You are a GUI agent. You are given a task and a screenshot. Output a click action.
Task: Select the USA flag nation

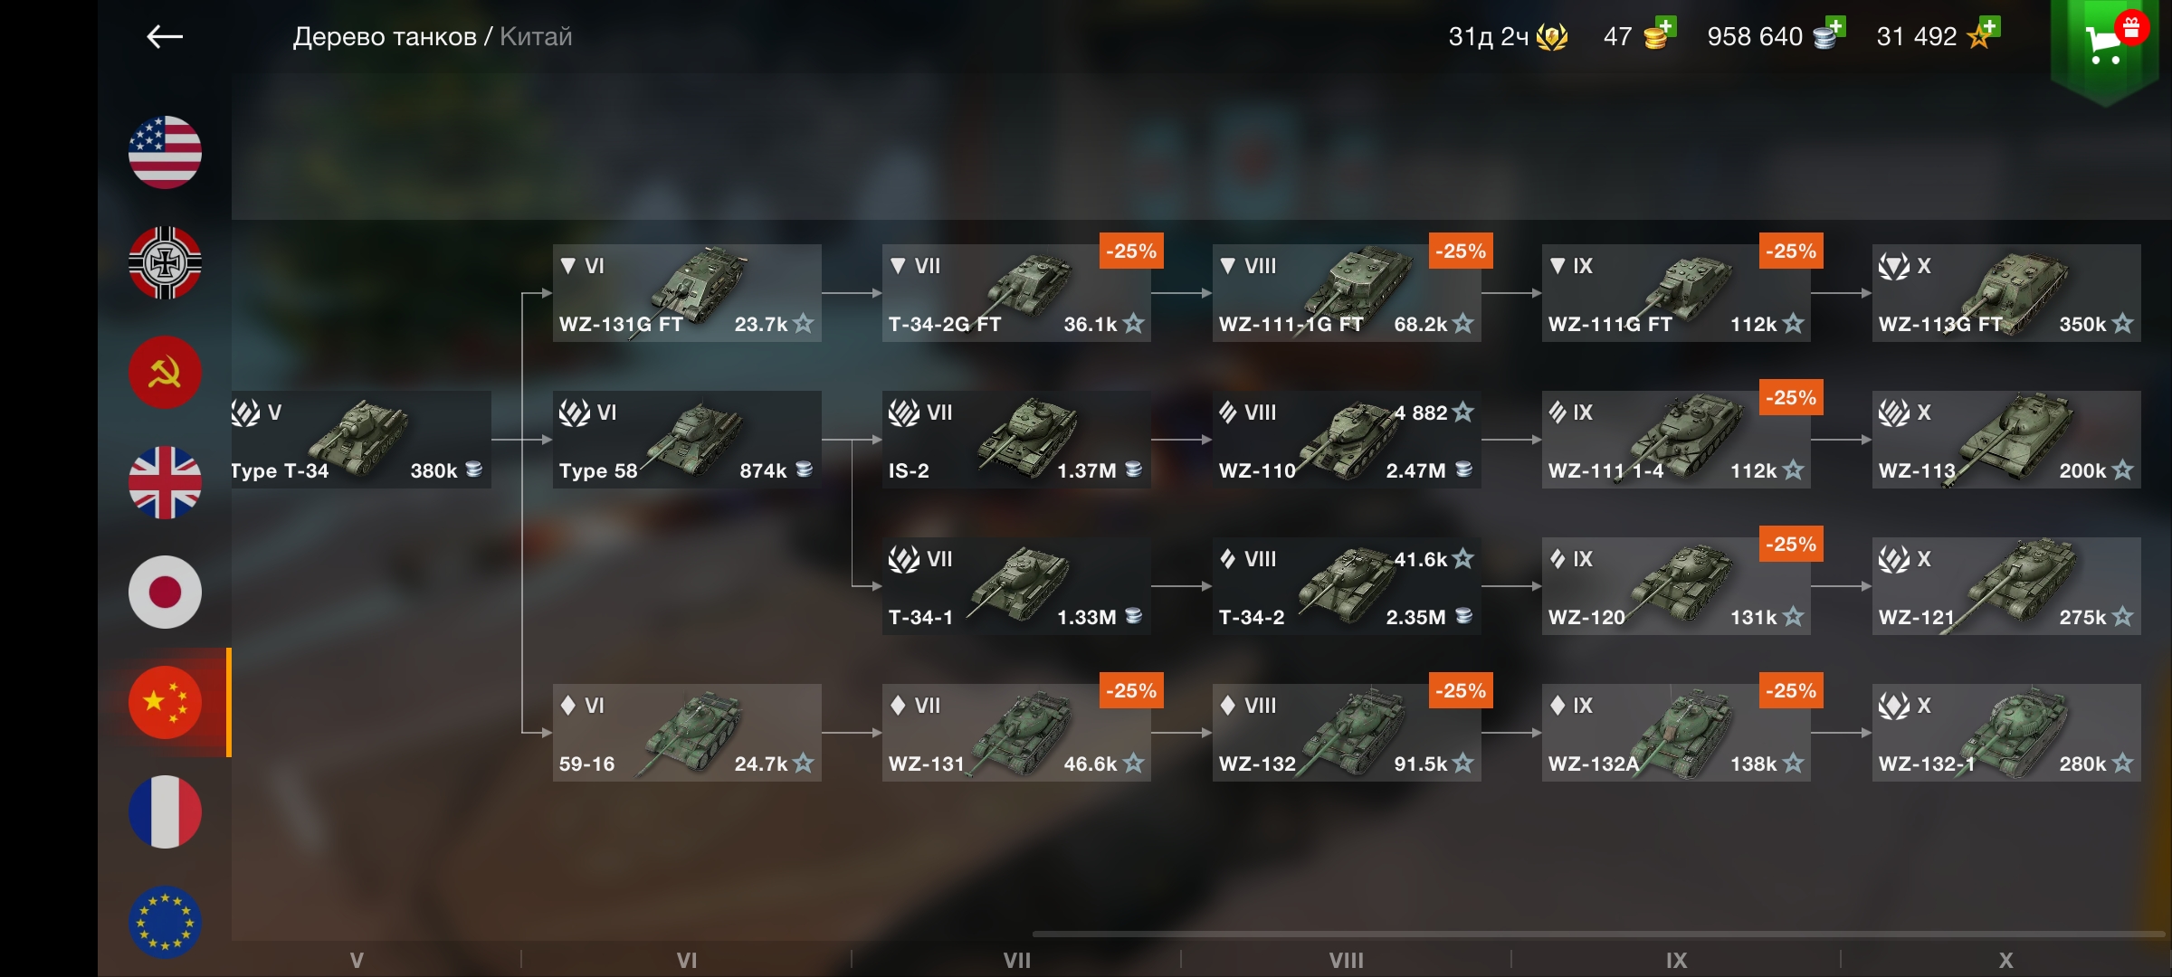click(x=165, y=152)
